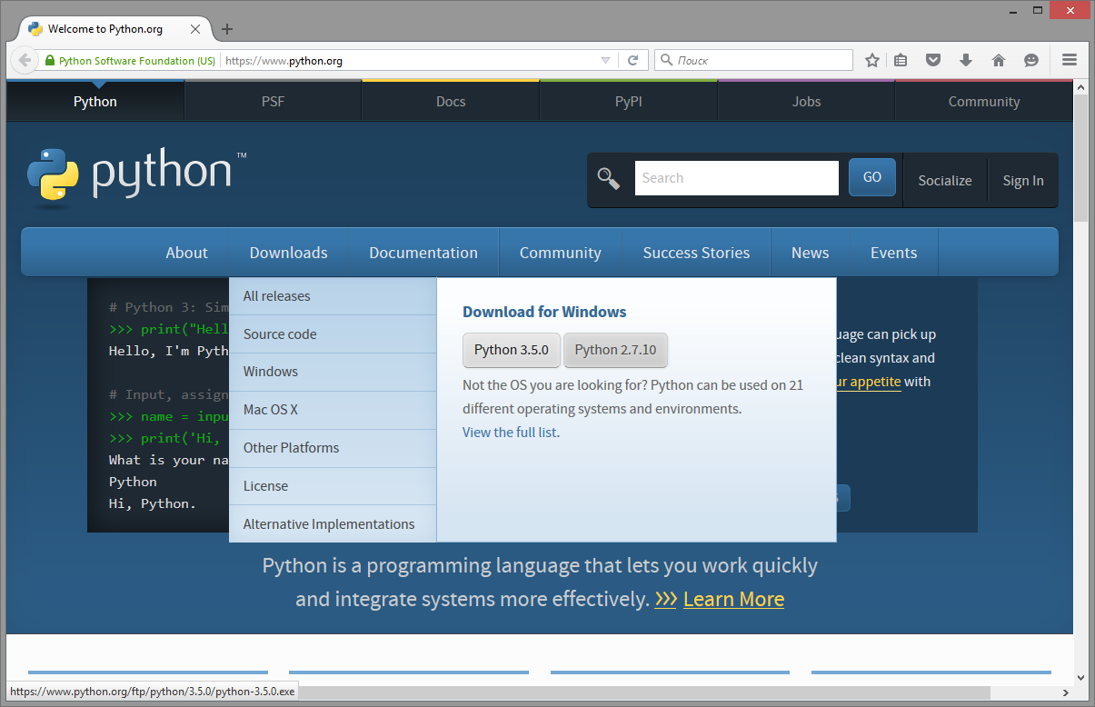Open the downloads arrow icon in toolbar
Screen dimensions: 1095x707
(966, 60)
